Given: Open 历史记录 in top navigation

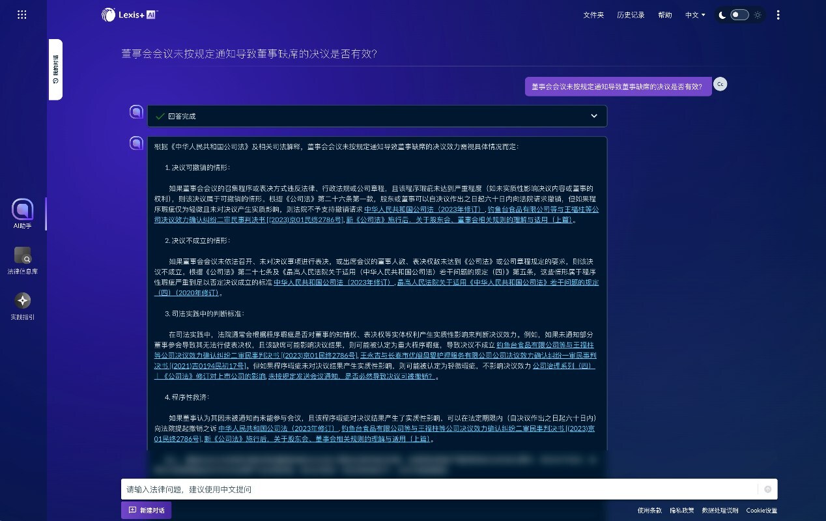Looking at the screenshot, I should click(631, 14).
